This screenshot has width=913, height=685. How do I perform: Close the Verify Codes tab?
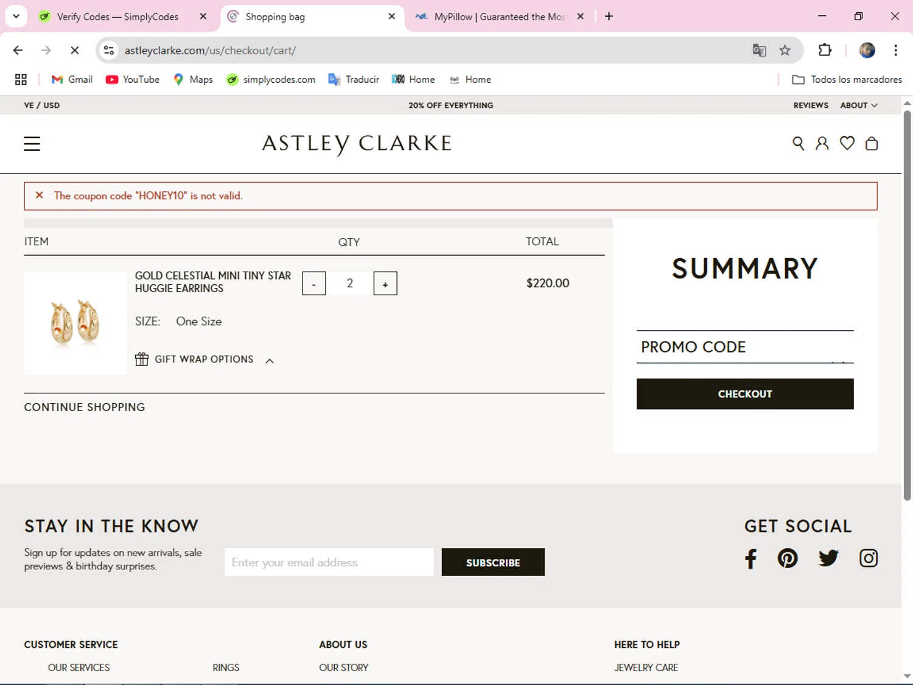(x=203, y=16)
